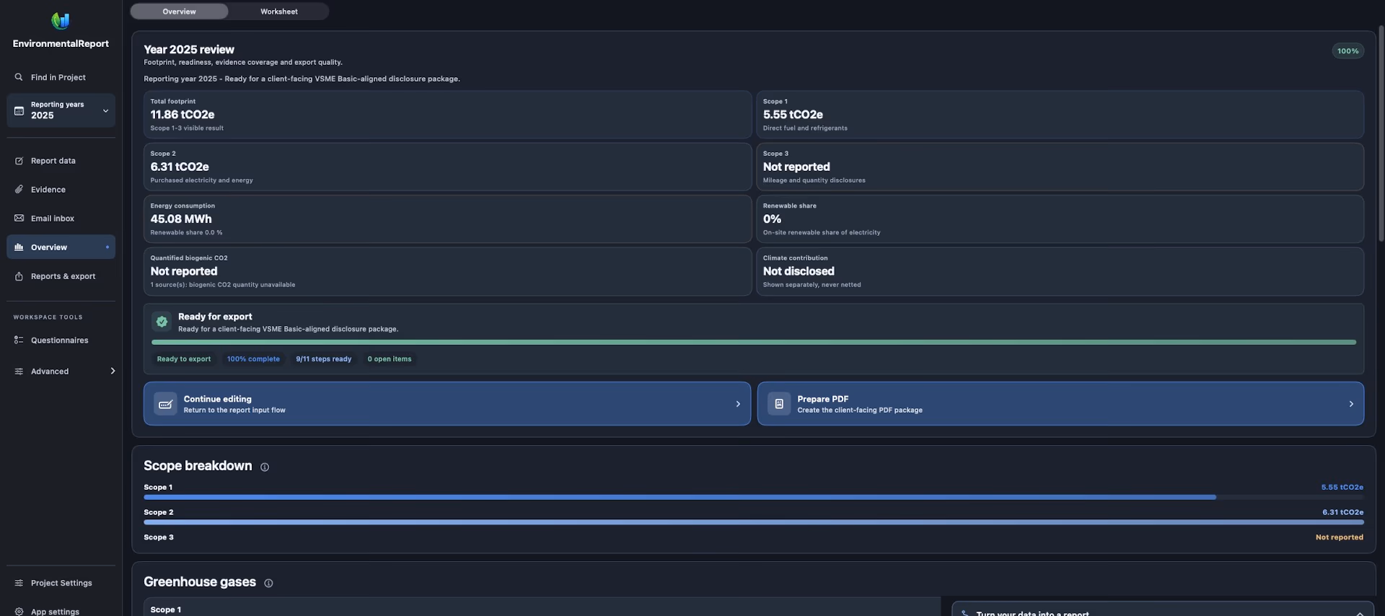Expand the Advanced section chevron
1385x616 pixels.
pyautogui.click(x=113, y=371)
